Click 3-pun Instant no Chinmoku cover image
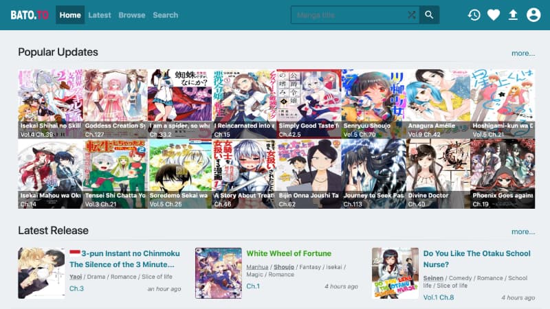Image resolution: width=550 pixels, height=309 pixels. point(41,273)
